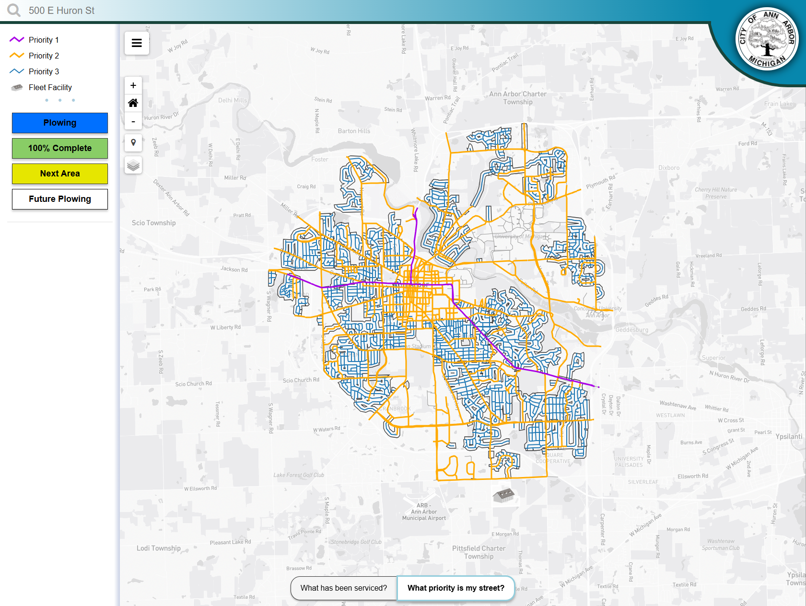The width and height of the screenshot is (806, 606).
Task: Click the Stonebridge Golf Club label
Action: point(356,542)
